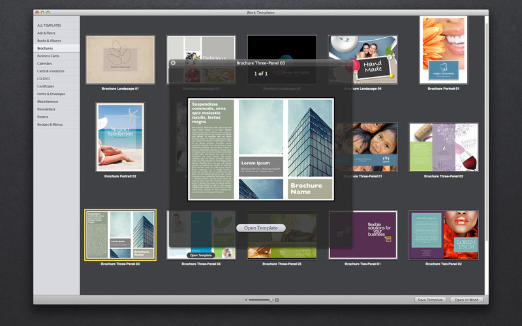Open the Cards & Invitations category
The width and height of the screenshot is (522, 326).
point(56,71)
